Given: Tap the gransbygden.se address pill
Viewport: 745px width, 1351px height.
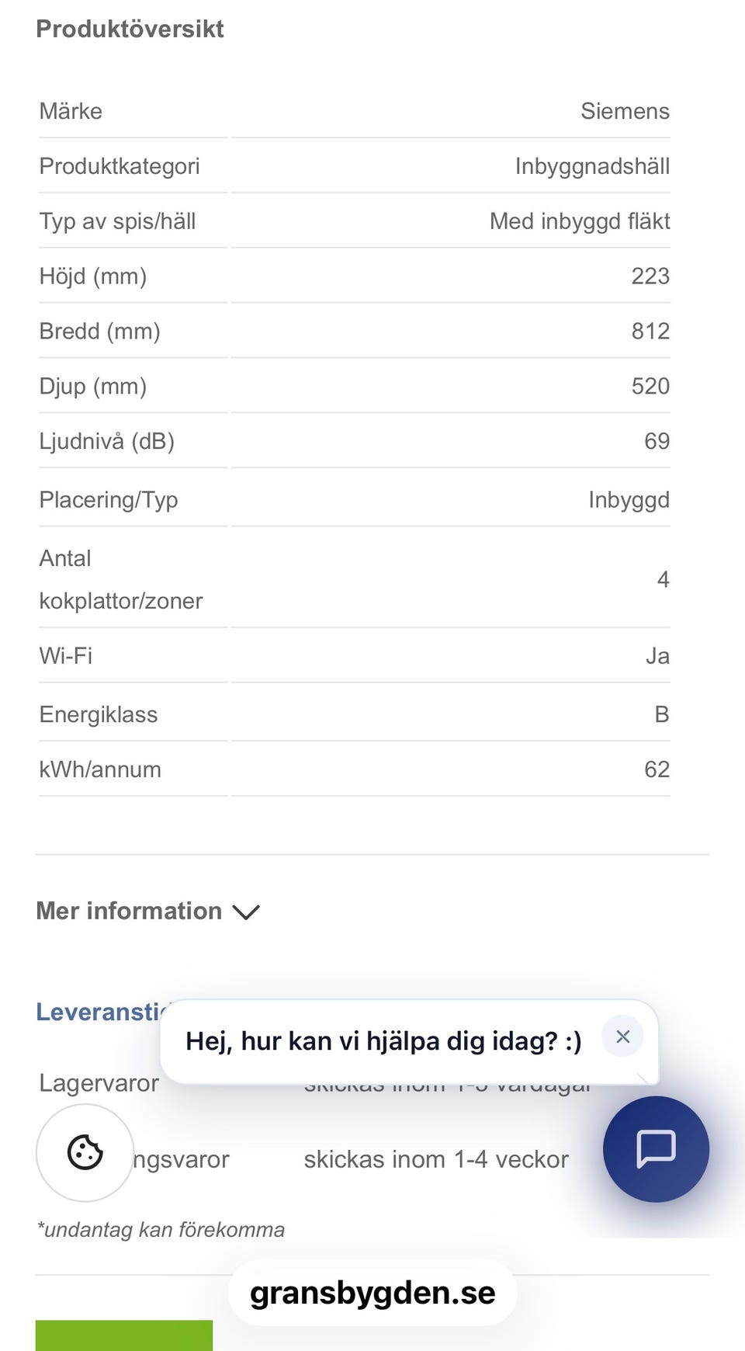Looking at the screenshot, I should pyautogui.click(x=372, y=1293).
